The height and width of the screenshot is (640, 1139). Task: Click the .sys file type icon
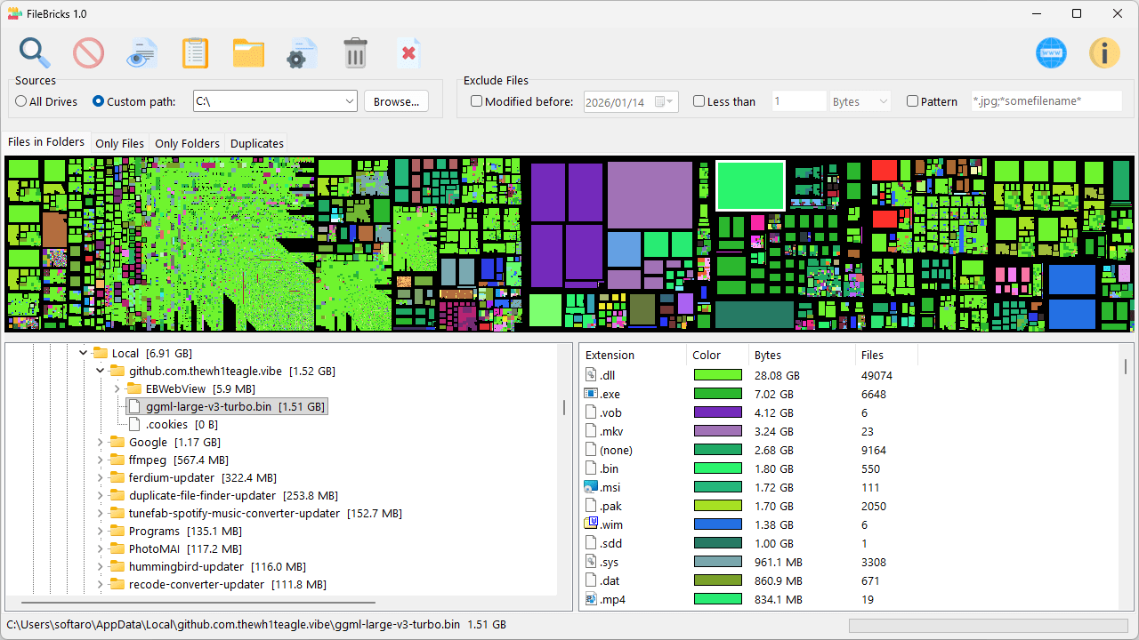590,562
